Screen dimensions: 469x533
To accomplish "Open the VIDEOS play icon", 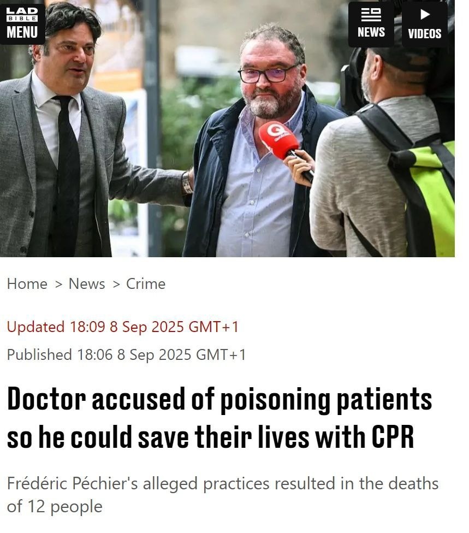I will coord(425,14).
